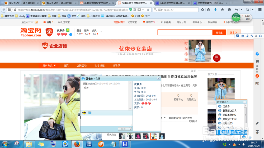Screen dimensions: 264x148
Task: Click the red enterprise shield logo near Taobao logo
Action: pos(49,32)
